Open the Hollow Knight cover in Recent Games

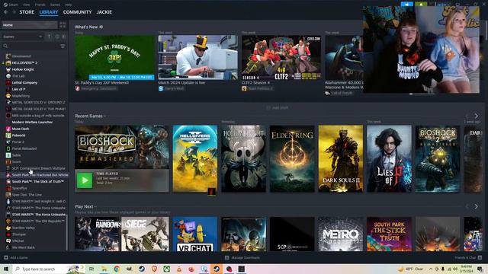[x=244, y=159]
